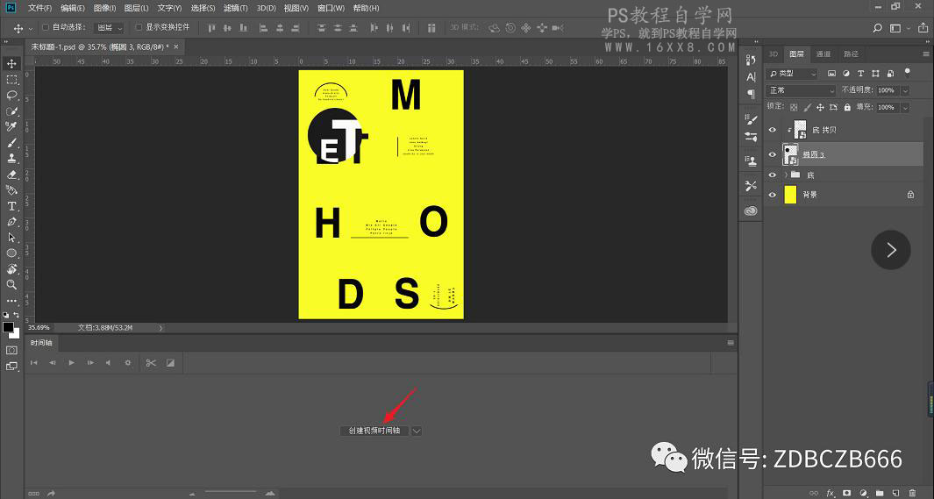Filter layers by adjustment layer icon
Viewport: 934px width, 499px height.
[845, 74]
